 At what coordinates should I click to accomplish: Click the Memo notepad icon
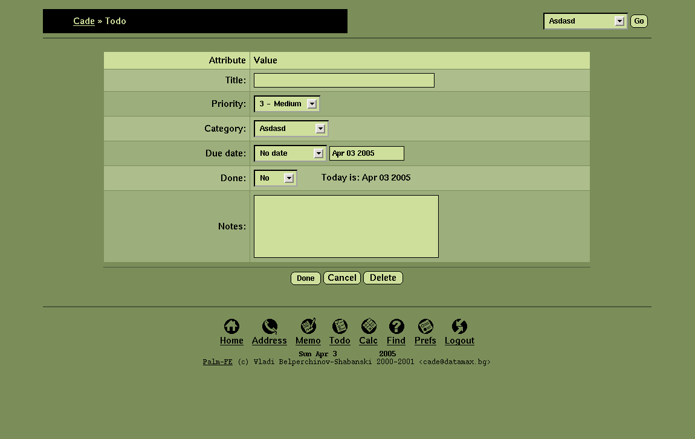308,327
